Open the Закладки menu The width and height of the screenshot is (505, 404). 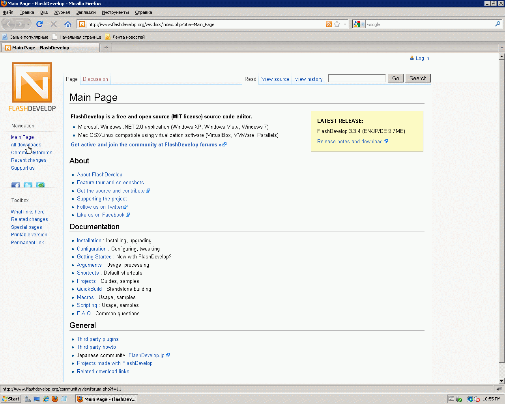[x=86, y=12]
